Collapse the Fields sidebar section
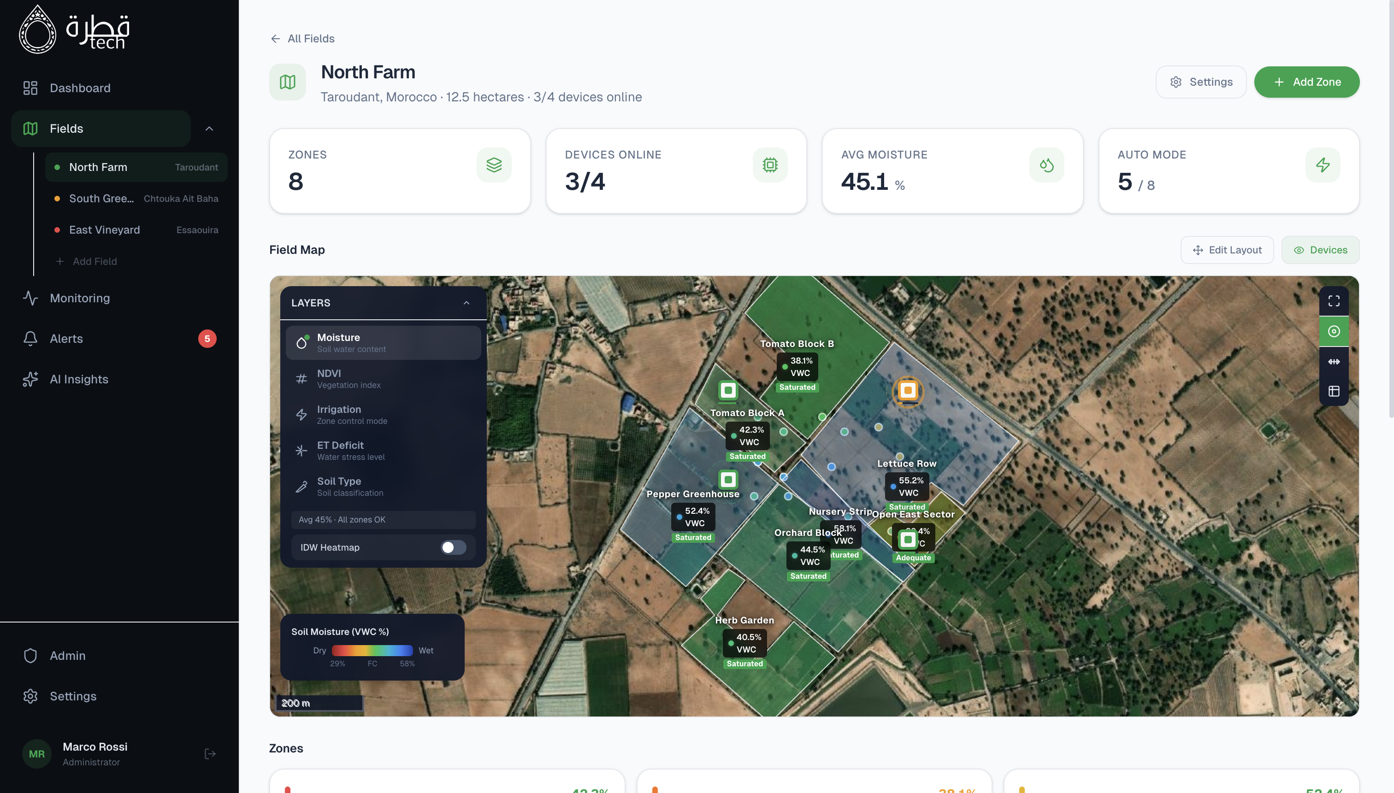 pos(209,129)
